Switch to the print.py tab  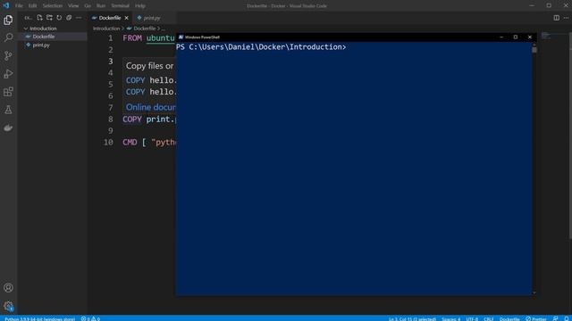[151, 18]
